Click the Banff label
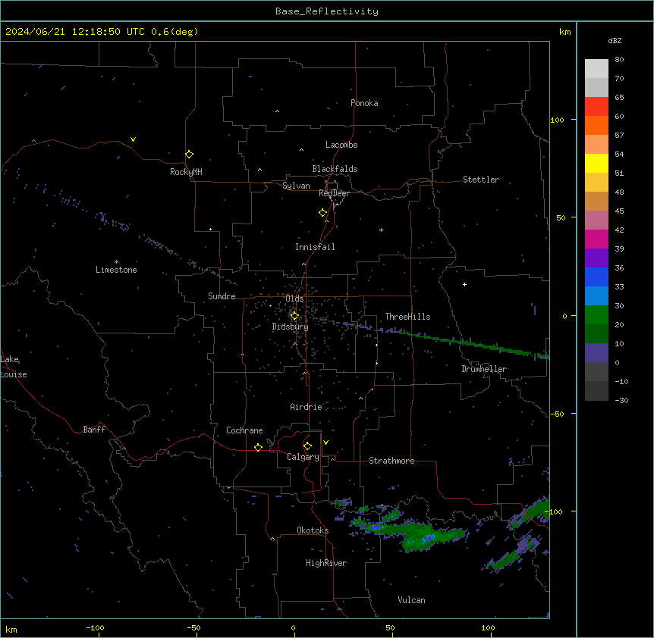This screenshot has width=654, height=638. click(x=94, y=430)
